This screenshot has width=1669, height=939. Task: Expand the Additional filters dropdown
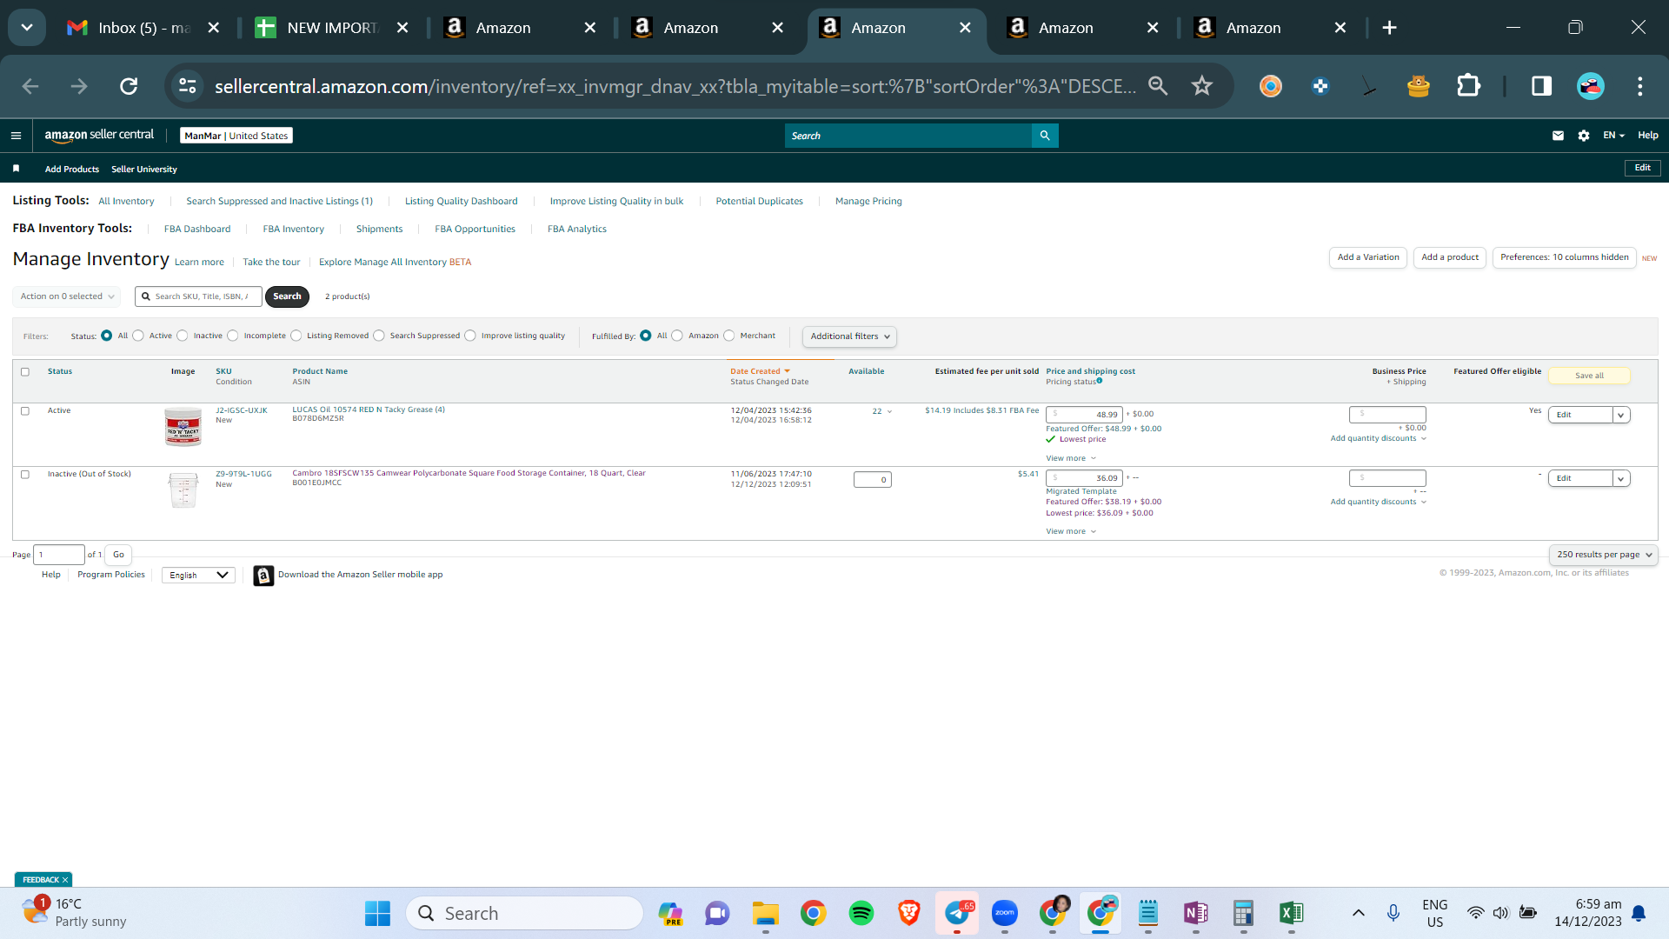click(849, 336)
